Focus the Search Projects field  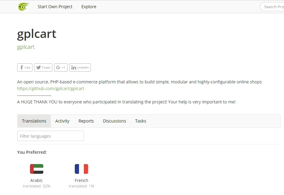coord(272,7)
